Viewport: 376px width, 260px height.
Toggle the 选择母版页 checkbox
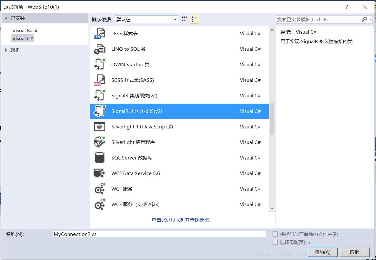[x=275, y=242]
